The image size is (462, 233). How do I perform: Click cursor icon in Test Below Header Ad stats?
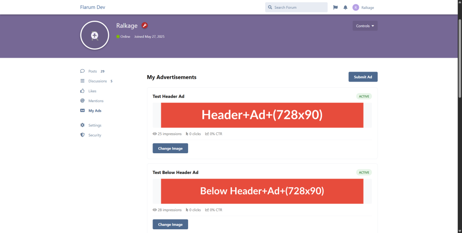187,210
